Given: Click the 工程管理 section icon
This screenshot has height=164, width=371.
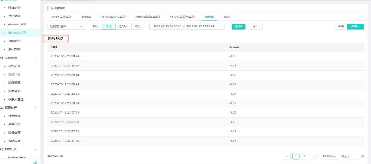Looking at the screenshot, I should (x=2, y=58).
